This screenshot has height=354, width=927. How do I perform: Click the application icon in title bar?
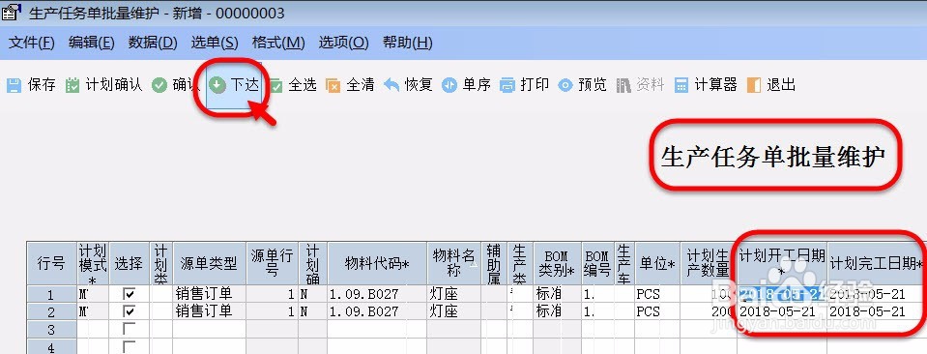click(12, 13)
